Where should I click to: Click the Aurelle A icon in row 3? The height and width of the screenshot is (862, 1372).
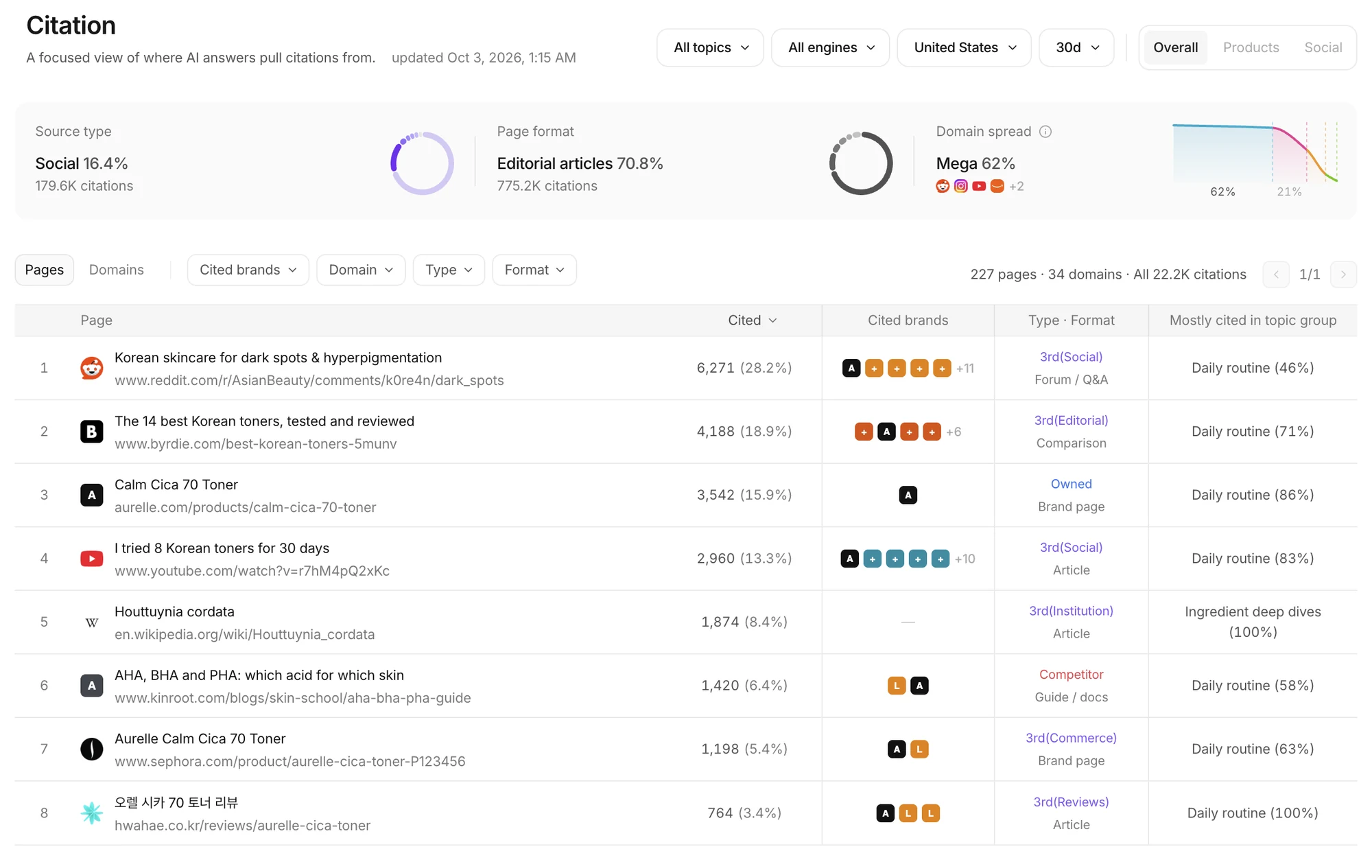(x=92, y=495)
